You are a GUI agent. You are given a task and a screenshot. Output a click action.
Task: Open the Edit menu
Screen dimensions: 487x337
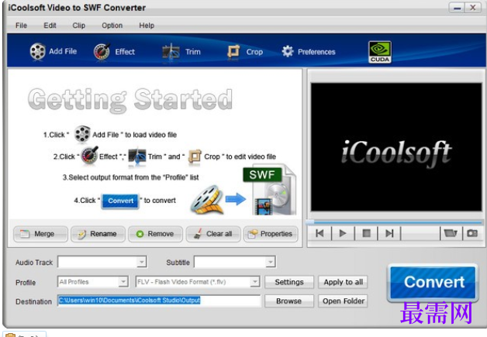(x=50, y=26)
